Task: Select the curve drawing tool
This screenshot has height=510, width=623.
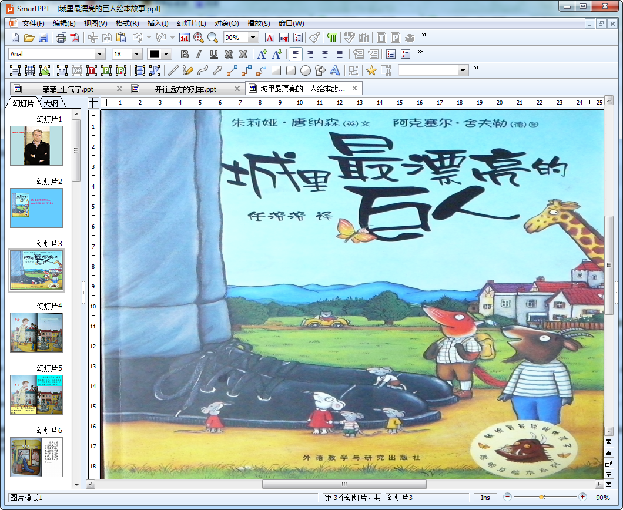Action: 203,71
